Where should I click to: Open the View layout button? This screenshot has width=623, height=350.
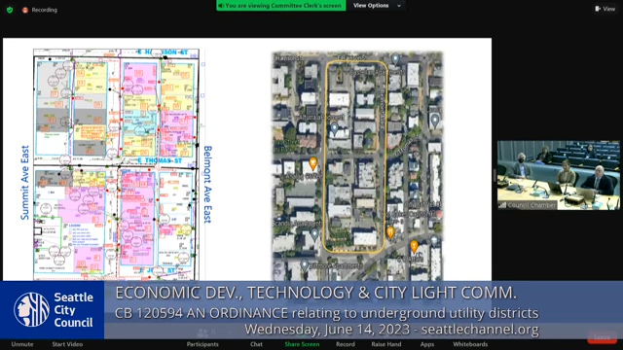point(605,9)
